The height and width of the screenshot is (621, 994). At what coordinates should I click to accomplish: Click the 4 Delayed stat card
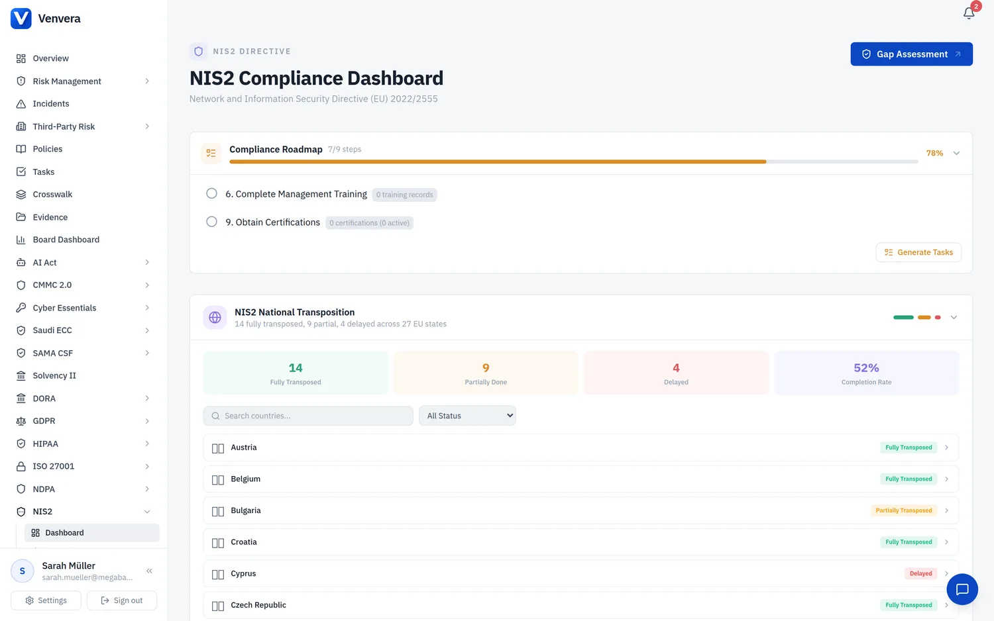[x=676, y=373]
